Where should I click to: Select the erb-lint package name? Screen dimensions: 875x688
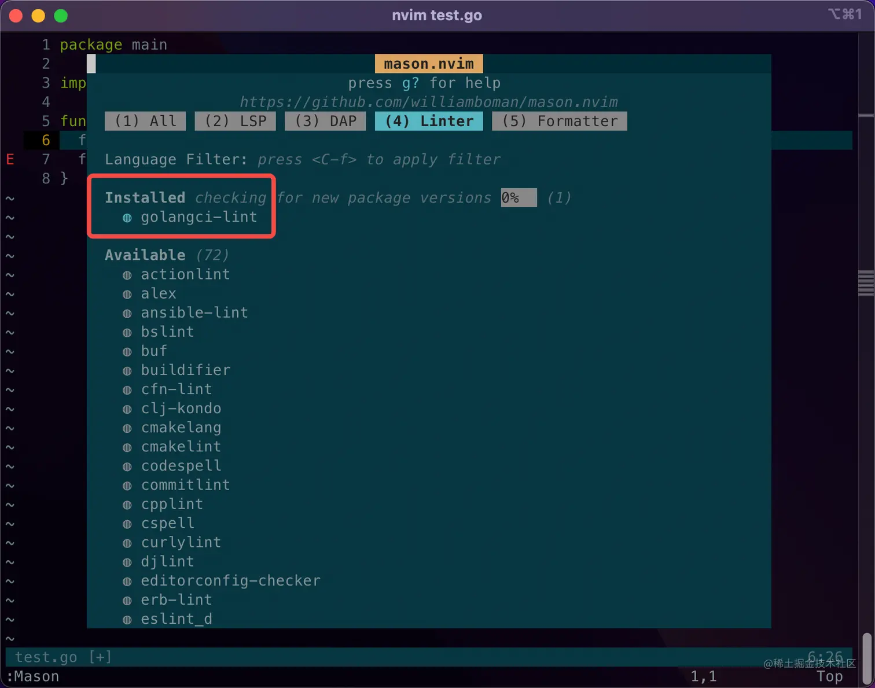(x=177, y=599)
